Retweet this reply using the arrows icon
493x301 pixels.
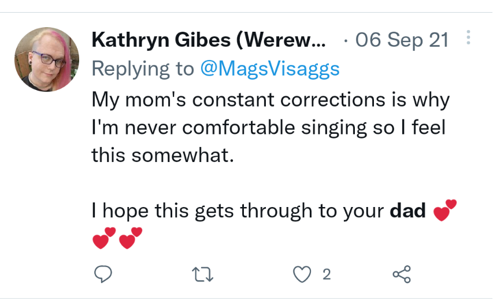[x=202, y=274]
